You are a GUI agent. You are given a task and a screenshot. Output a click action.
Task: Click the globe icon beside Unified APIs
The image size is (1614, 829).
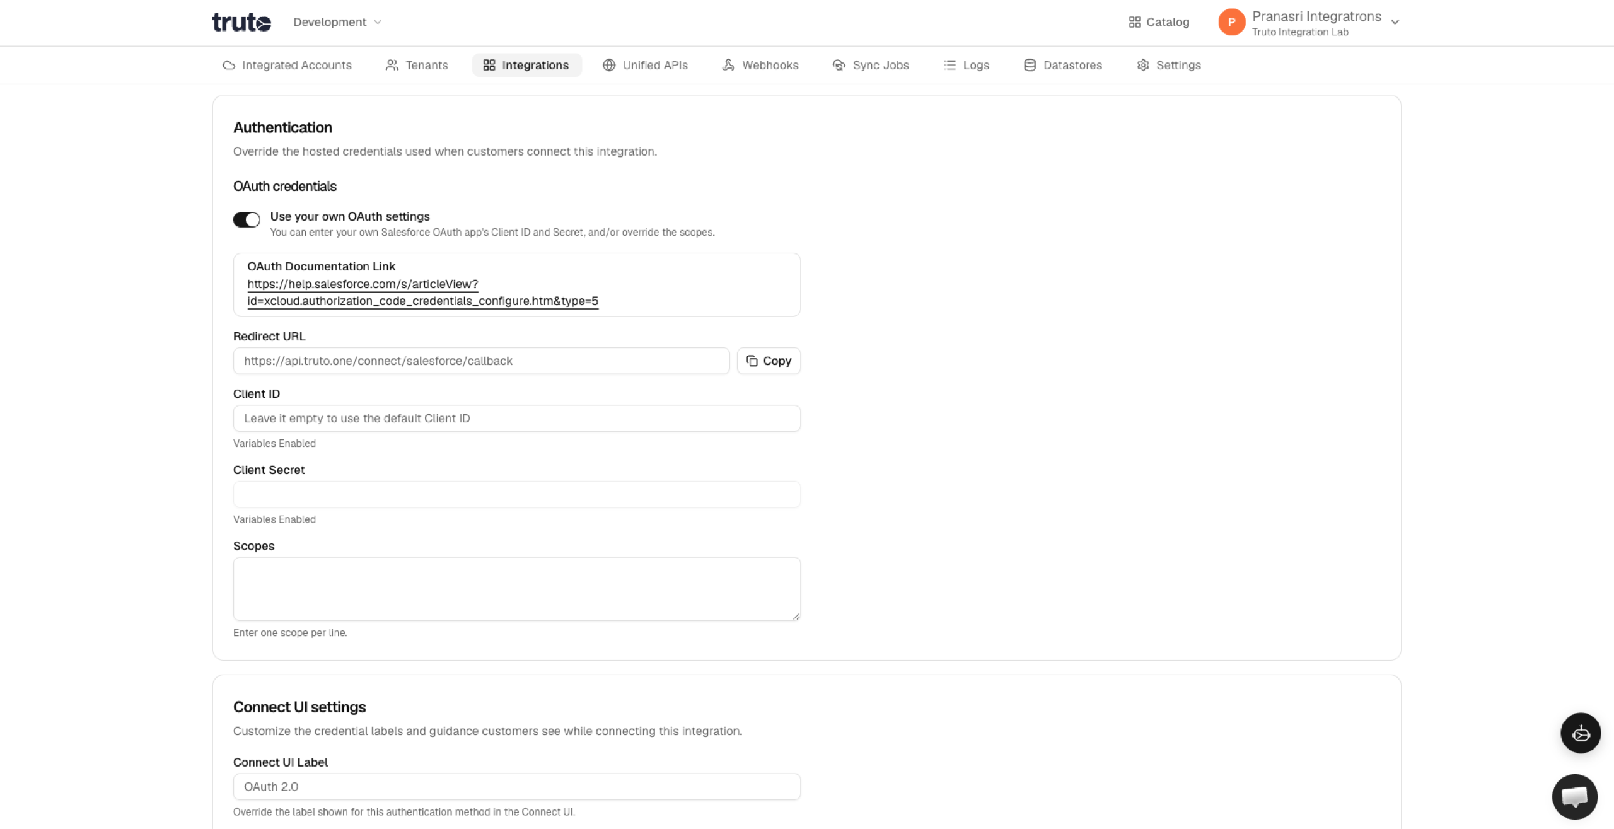tap(609, 65)
